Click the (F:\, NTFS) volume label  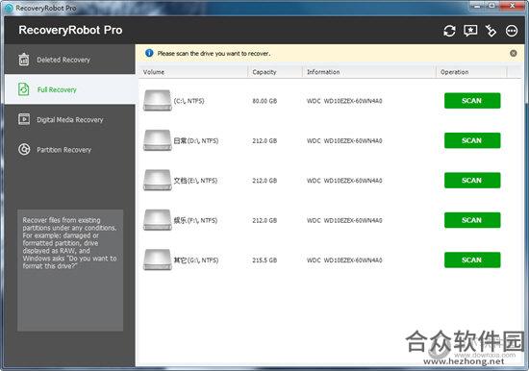click(195, 220)
